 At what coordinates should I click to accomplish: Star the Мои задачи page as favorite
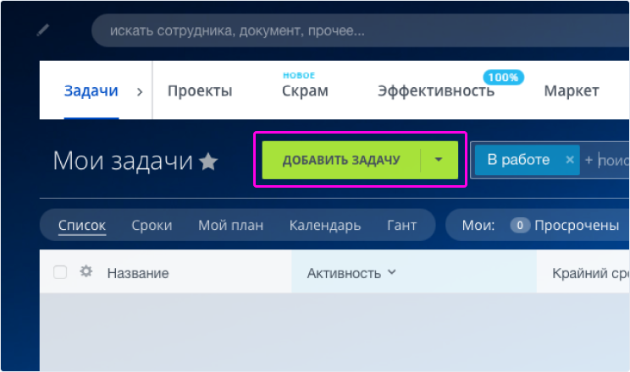pos(208,161)
